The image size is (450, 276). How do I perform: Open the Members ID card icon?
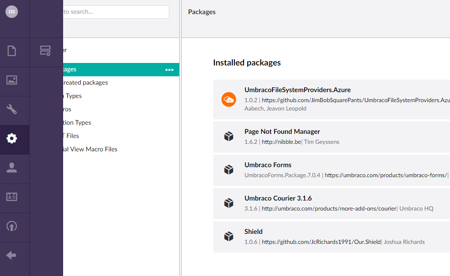12,197
